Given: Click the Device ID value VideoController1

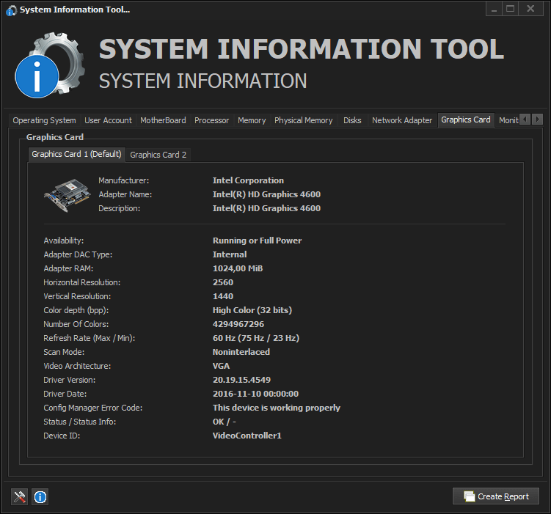Looking at the screenshot, I should (x=247, y=436).
